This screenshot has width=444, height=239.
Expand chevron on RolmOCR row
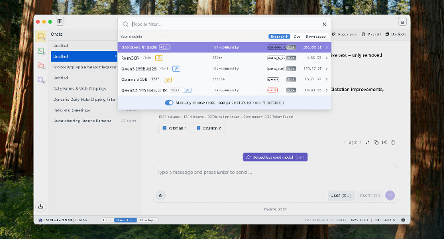point(327,58)
